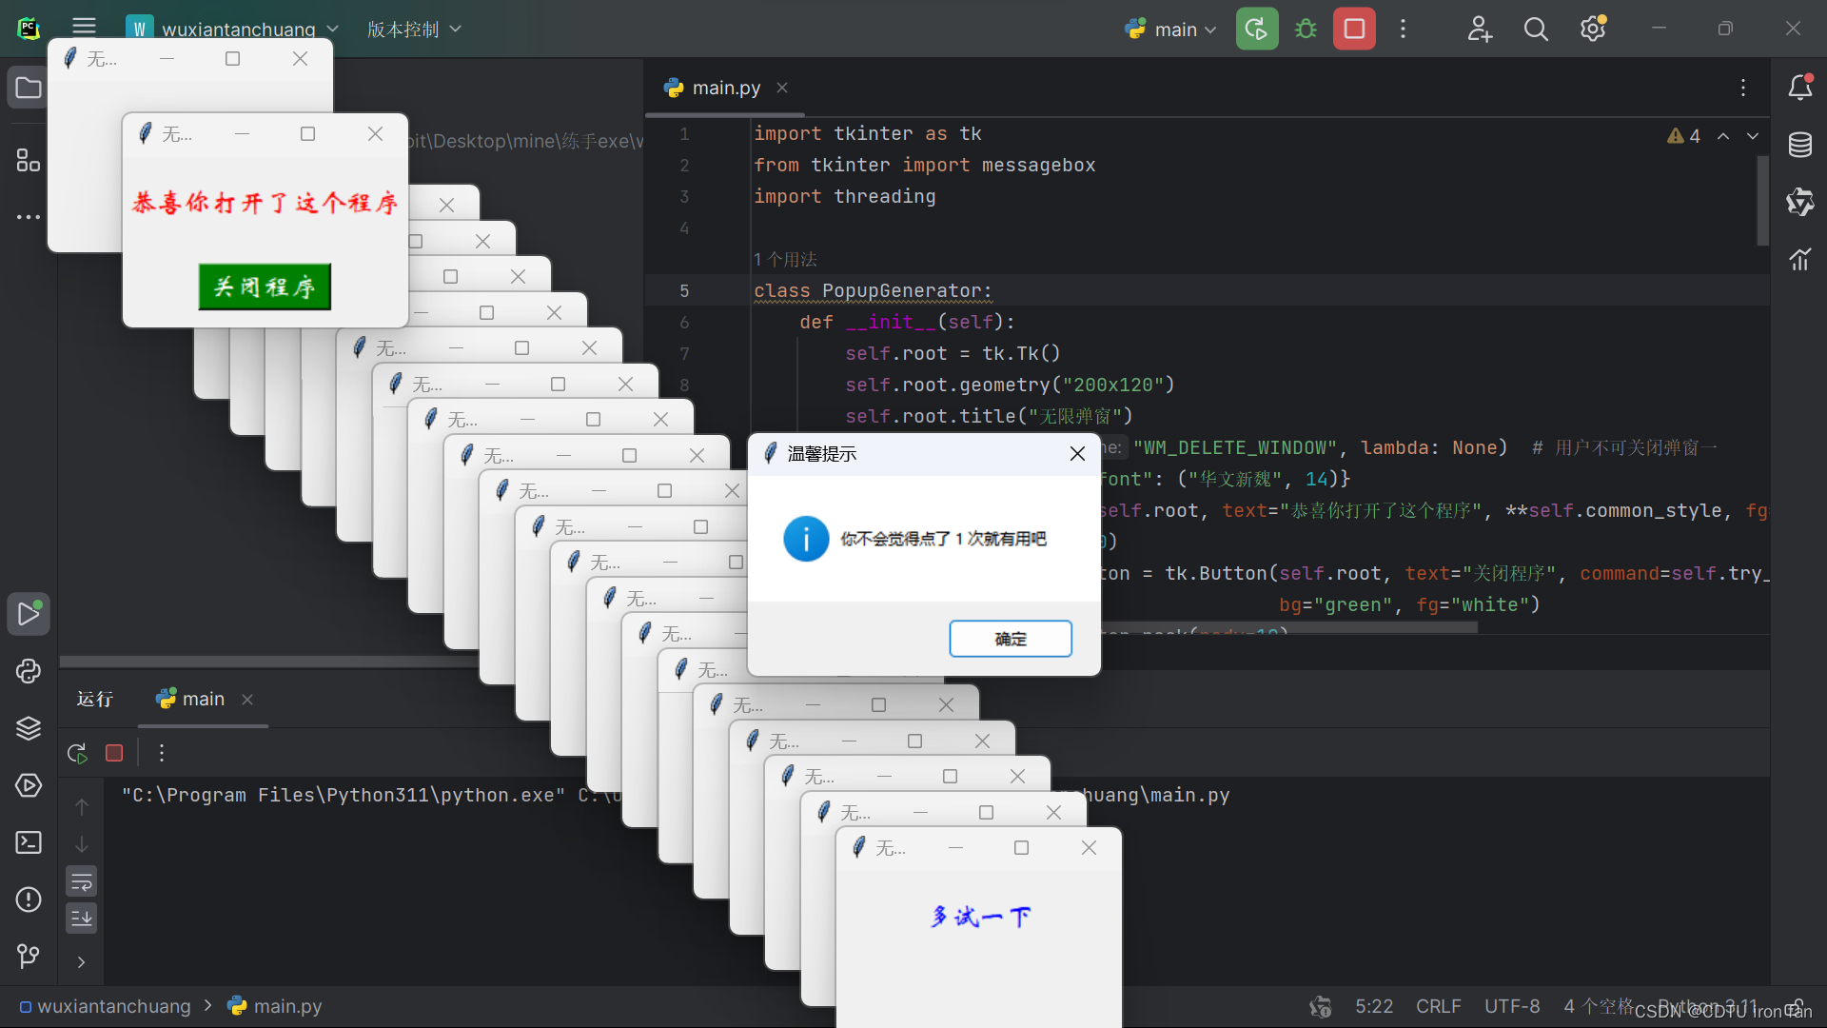The height and width of the screenshot is (1028, 1827).
Task: Show more tool windows ellipsis in left sidebar
Action: [x=29, y=217]
